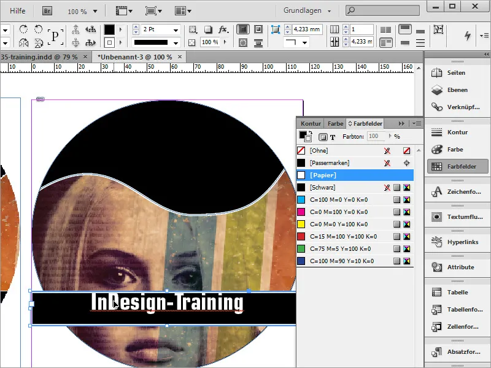
Task: Click the Farbton percentage field
Action: pos(376,136)
